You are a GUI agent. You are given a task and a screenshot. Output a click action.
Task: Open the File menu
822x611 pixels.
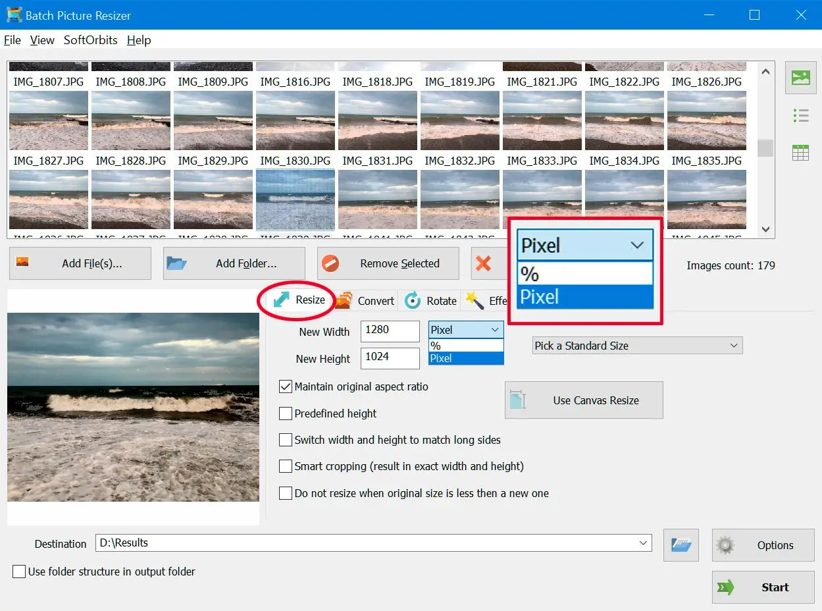[x=13, y=40]
